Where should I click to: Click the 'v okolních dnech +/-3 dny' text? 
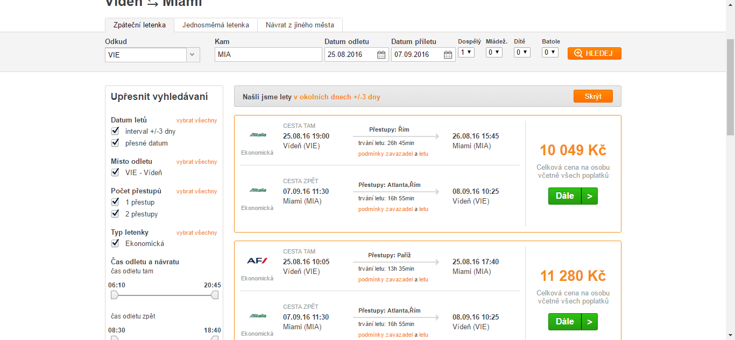pos(337,97)
